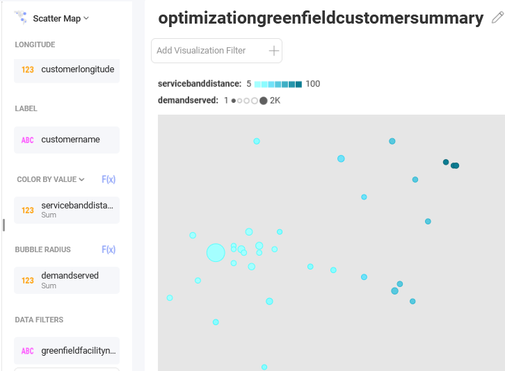Select the customername label field

point(67,140)
